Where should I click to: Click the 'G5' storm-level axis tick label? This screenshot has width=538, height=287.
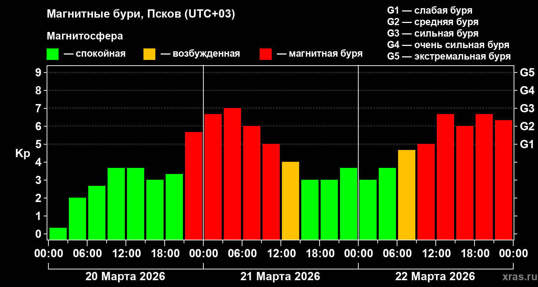(x=527, y=72)
